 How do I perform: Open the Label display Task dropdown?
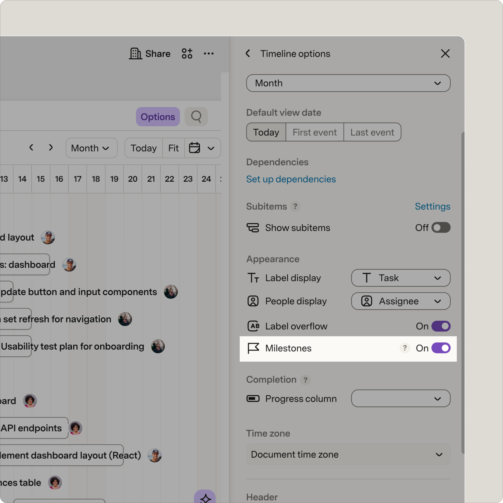tap(401, 278)
